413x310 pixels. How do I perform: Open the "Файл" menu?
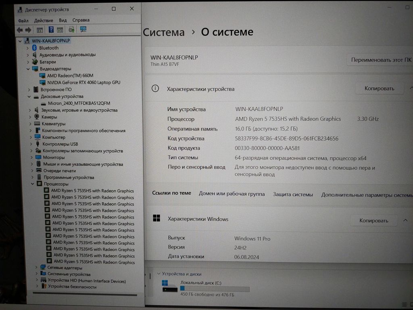pyautogui.click(x=23, y=21)
